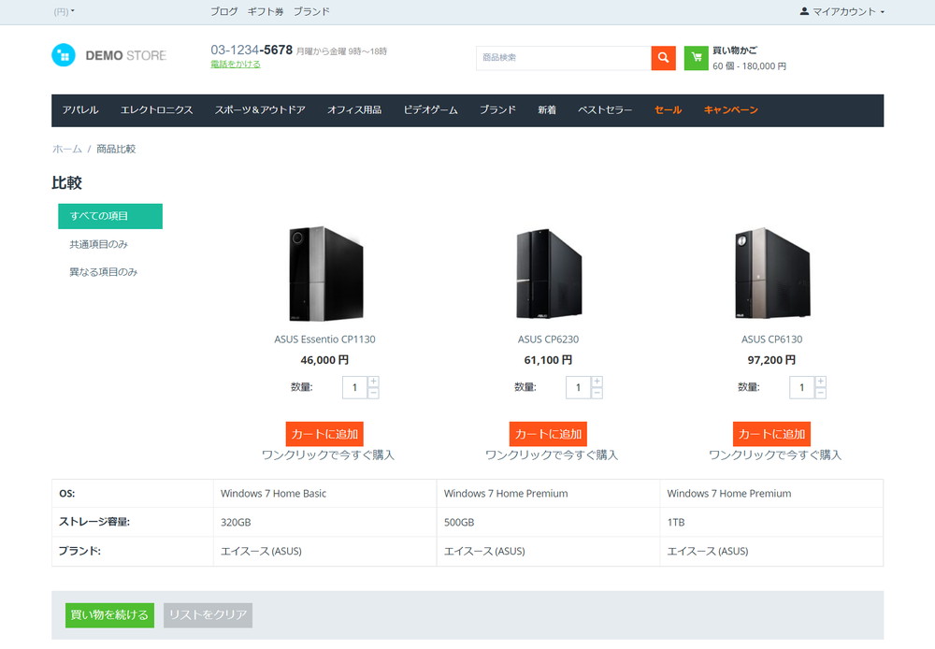Image resolution: width=935 pixels, height=649 pixels.
Task: Click the 1TB storage cell
Action: [x=771, y=522]
